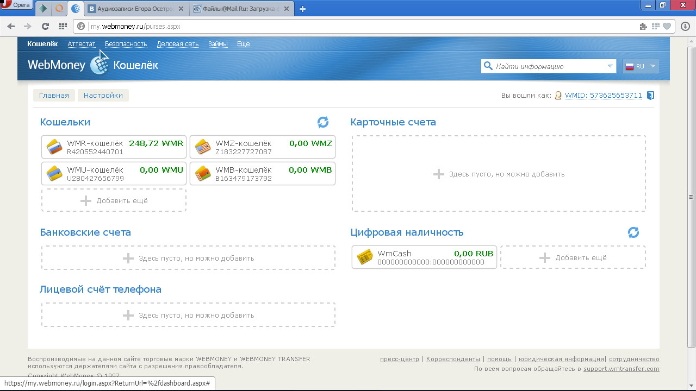Open the Opera main menu button
The image size is (696, 391).
(x=16, y=4)
